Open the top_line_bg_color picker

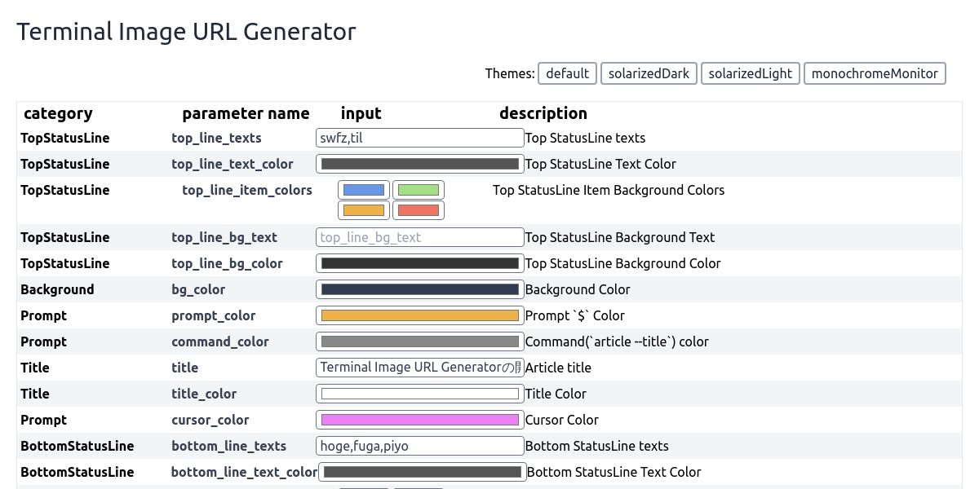click(x=419, y=263)
